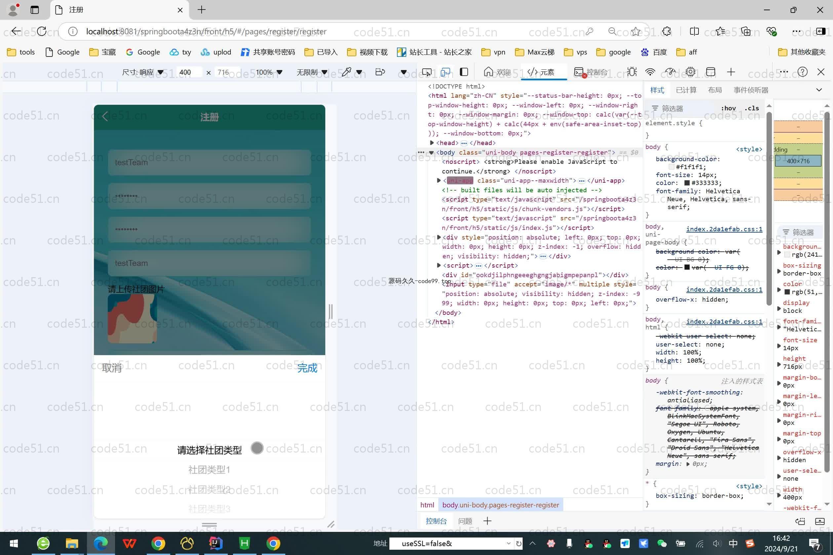The image size is (833, 555).
Task: Select the 已计算 tab
Action: 686,90
